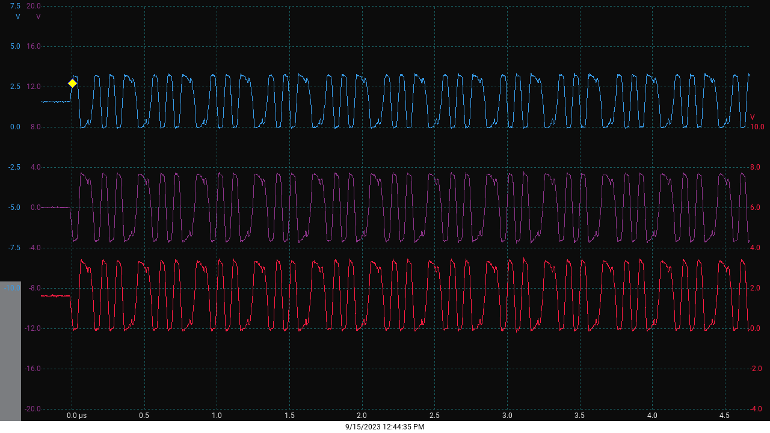Select the purple axis 20.0 label
770x433 pixels.
pyautogui.click(x=34, y=6)
